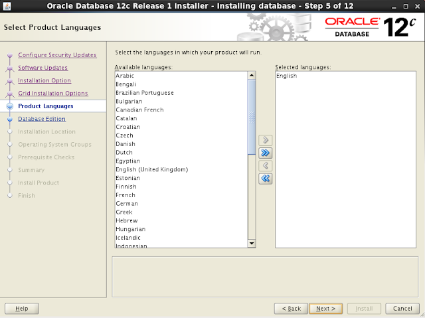Click the double right arrow add-all button
This screenshot has width=425, height=318.
(x=266, y=153)
